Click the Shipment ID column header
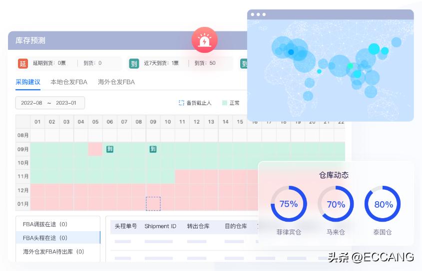422x271 pixels. pyautogui.click(x=160, y=226)
